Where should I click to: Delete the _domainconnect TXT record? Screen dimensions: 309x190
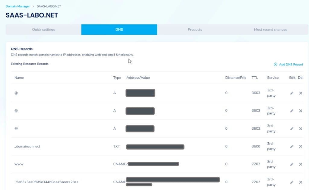(301, 146)
